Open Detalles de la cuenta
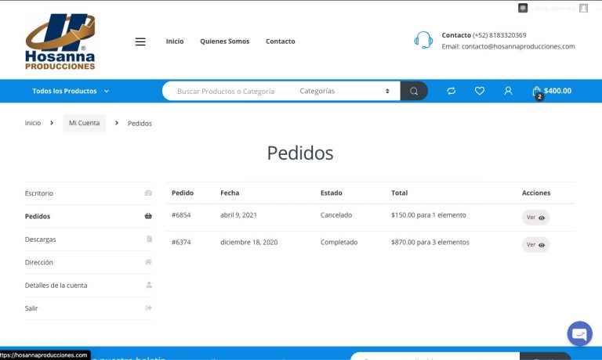 [x=56, y=286]
